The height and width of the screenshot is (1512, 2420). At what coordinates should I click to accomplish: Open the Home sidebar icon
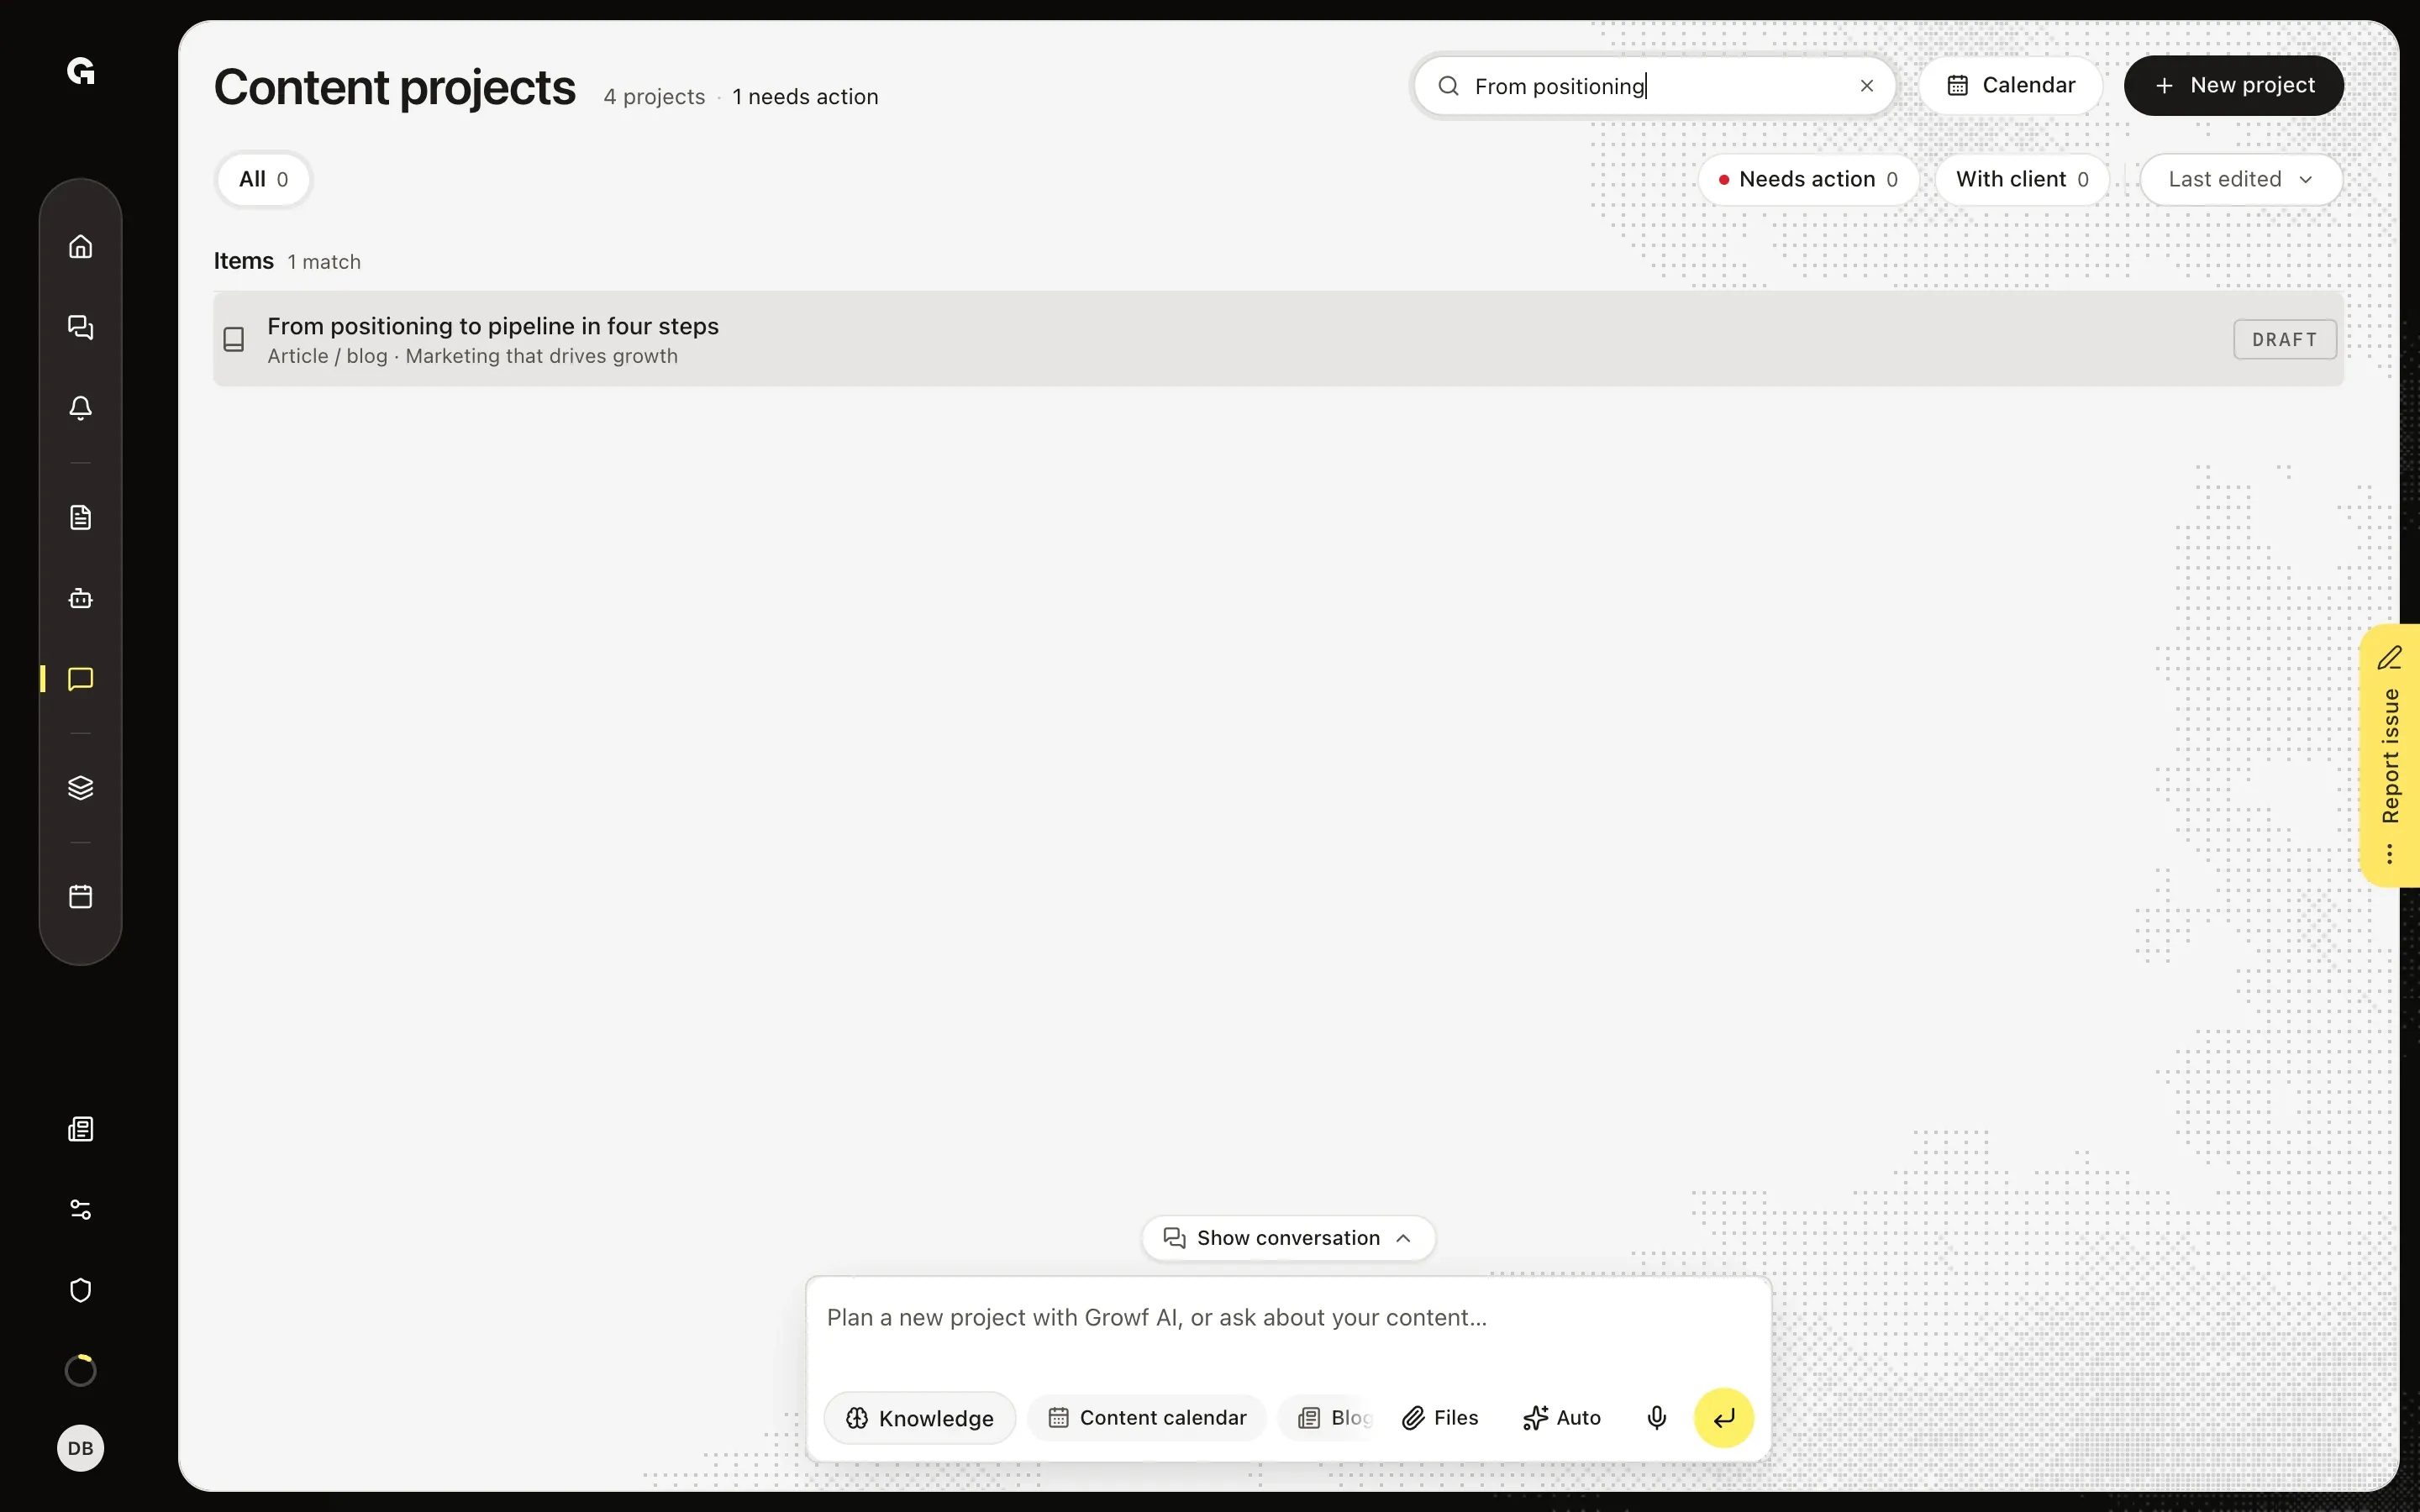tap(81, 246)
